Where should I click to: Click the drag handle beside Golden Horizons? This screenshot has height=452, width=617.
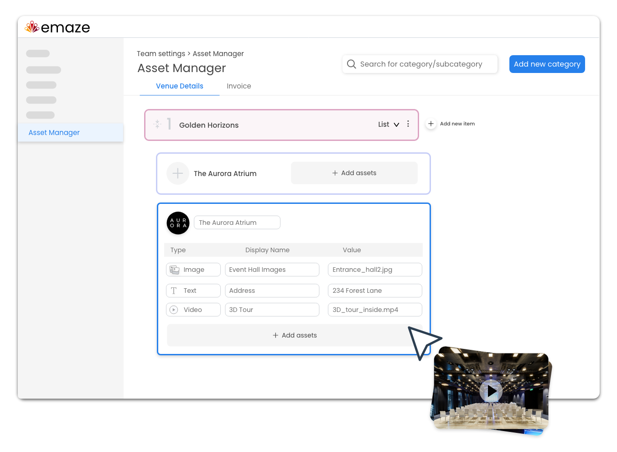(x=157, y=124)
